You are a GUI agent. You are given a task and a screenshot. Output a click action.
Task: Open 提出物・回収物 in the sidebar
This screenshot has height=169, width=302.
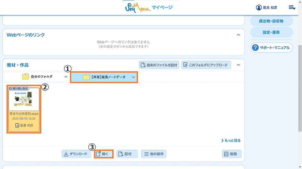pyautogui.click(x=271, y=21)
